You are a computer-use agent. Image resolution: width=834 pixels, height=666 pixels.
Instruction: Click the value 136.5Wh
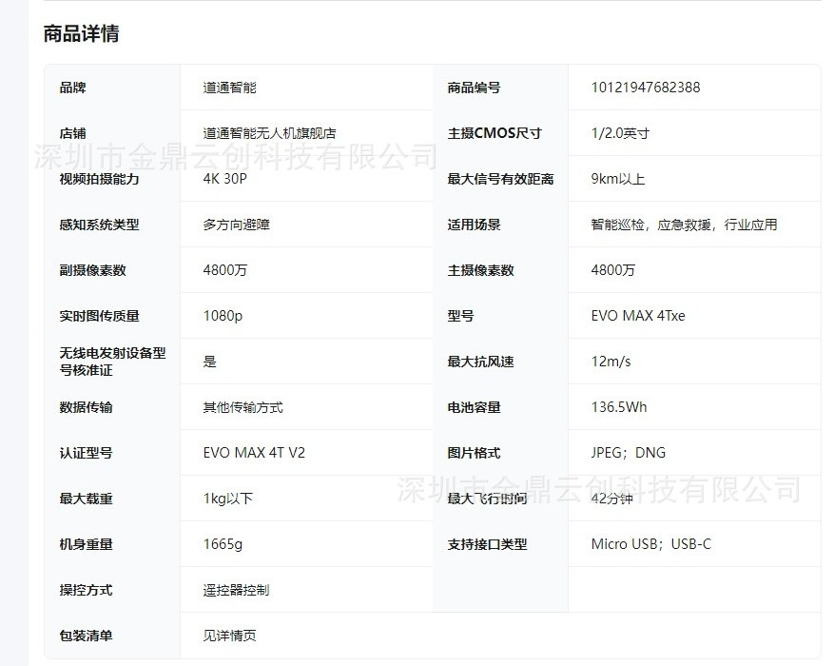point(619,407)
